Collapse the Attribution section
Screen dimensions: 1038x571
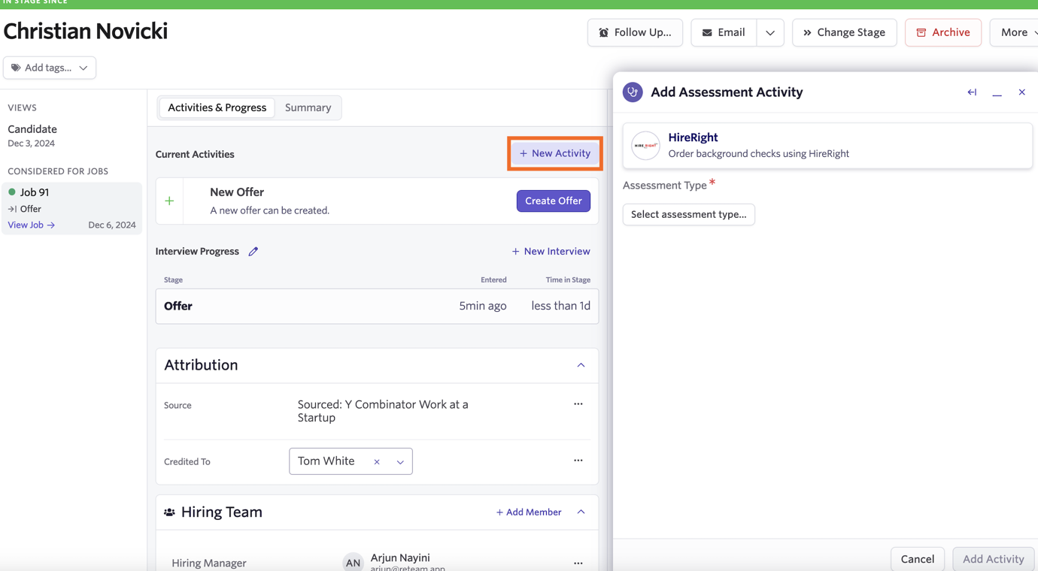point(581,365)
